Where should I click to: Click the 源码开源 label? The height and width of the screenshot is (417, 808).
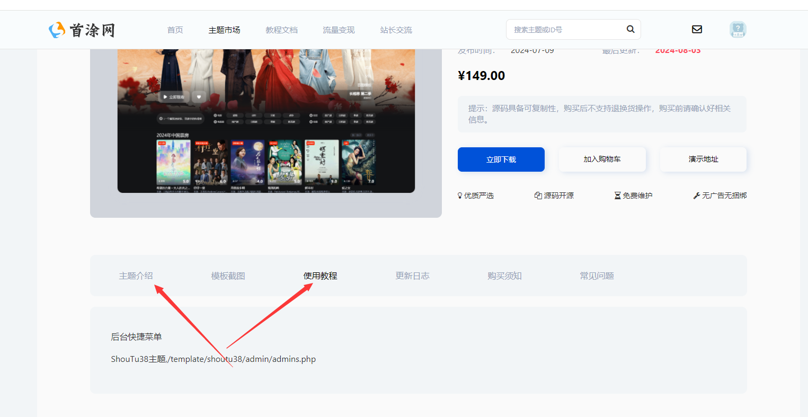(x=559, y=196)
